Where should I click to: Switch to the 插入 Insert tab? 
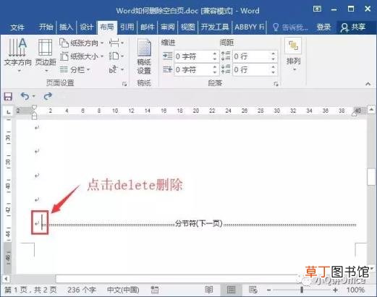(66, 27)
